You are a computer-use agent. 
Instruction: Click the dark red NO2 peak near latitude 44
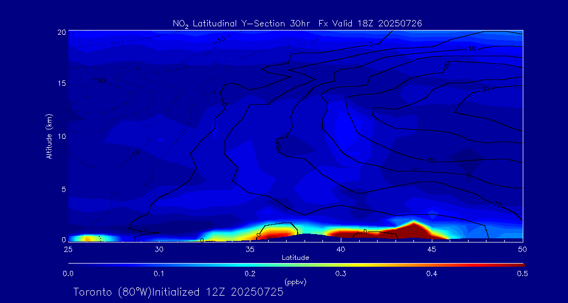point(413,230)
